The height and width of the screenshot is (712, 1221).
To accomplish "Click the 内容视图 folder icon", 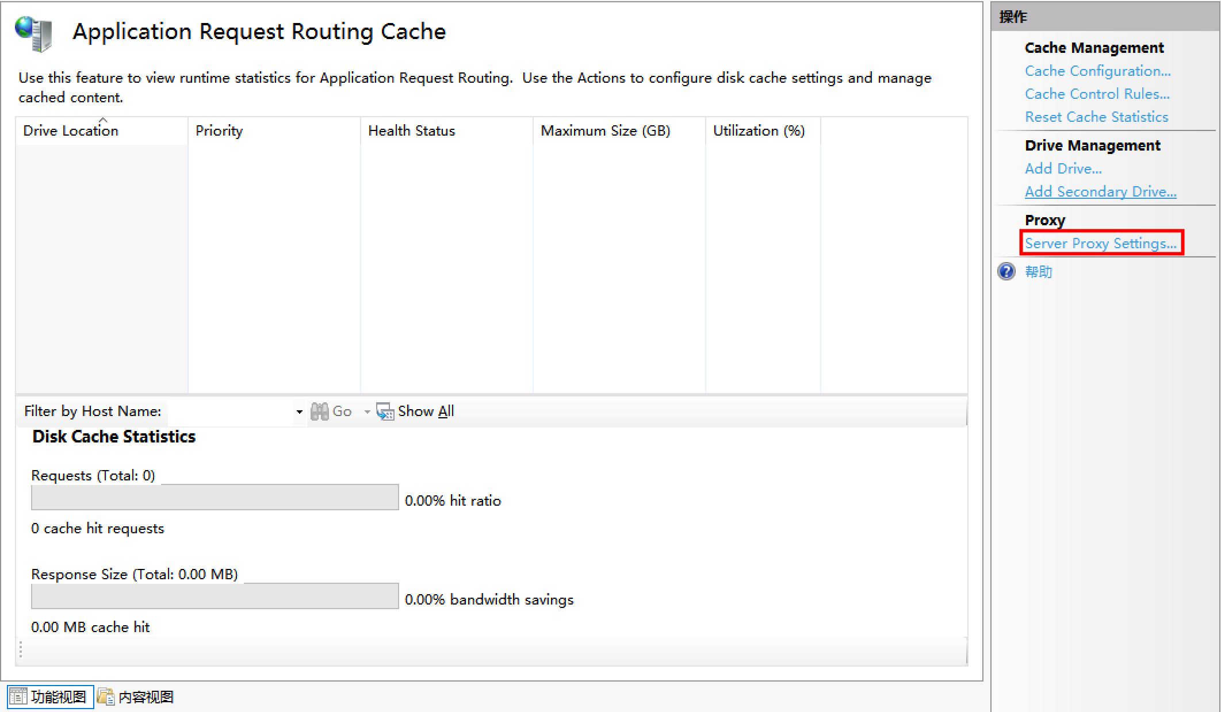I will 105,696.
